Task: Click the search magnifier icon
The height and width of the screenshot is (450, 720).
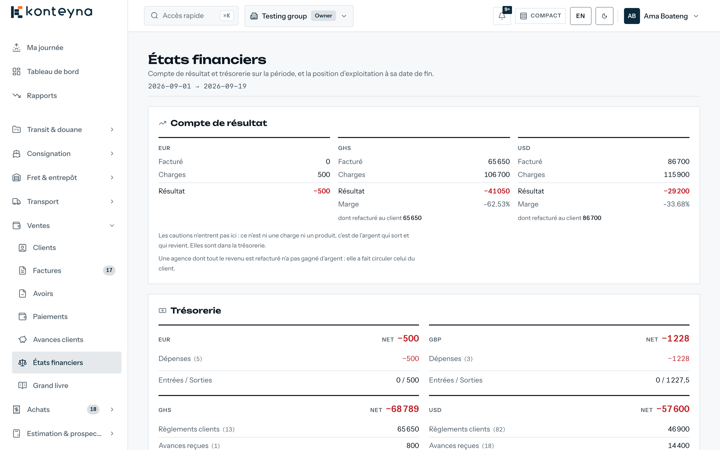Action: (154, 15)
